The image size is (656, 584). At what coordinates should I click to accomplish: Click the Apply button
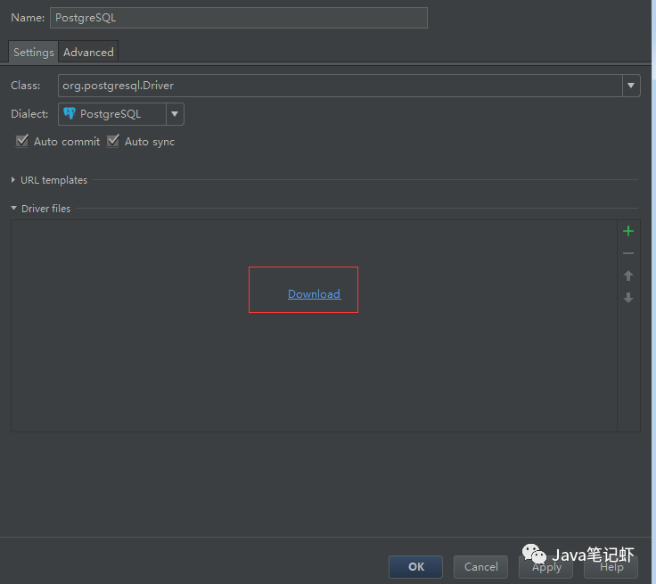click(x=546, y=567)
